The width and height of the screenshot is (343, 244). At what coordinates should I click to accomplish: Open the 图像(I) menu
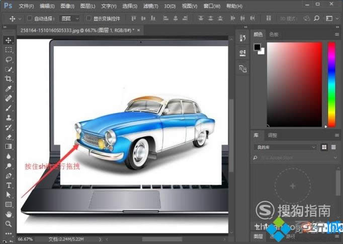[x=67, y=6]
